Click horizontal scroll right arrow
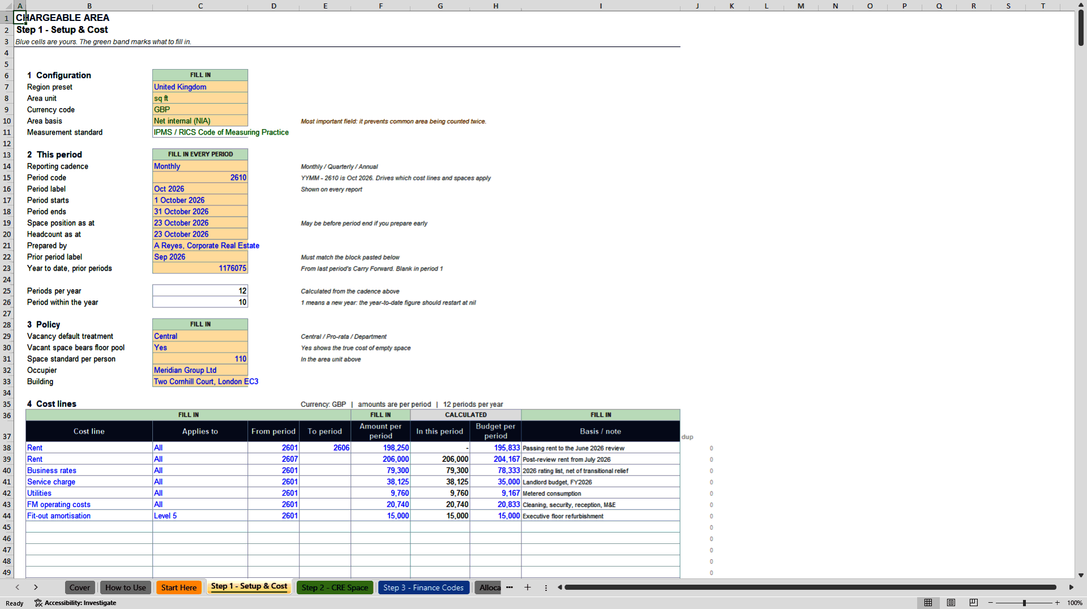Viewport: 1087px width, 609px height. click(1071, 587)
